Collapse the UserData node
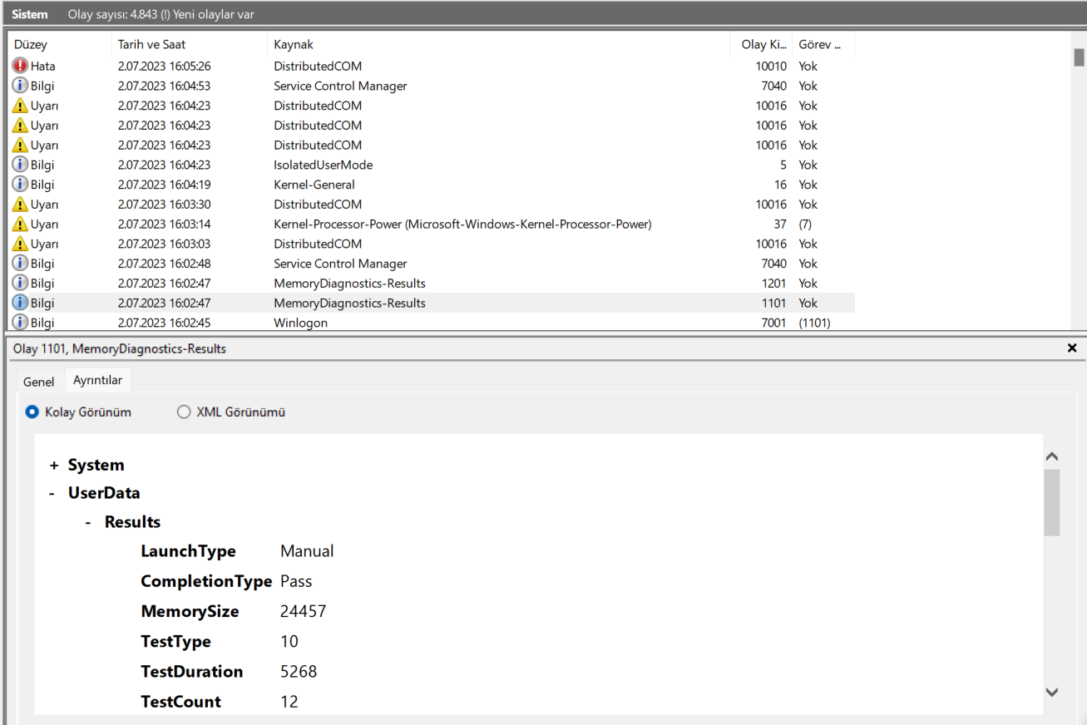Screen dimensions: 1087x725 [52, 494]
